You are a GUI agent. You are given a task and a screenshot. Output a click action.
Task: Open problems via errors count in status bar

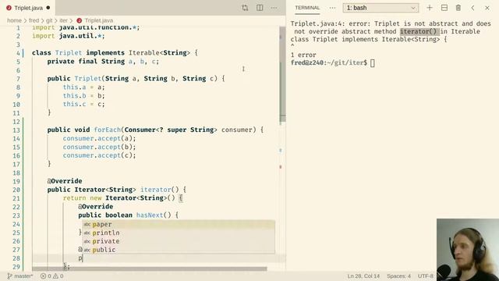pos(46,276)
